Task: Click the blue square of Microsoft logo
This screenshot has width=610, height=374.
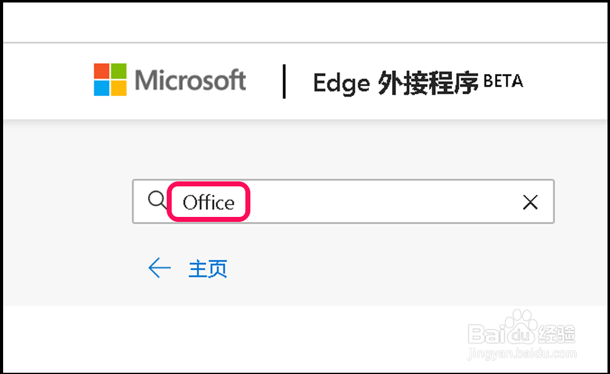Action: (x=102, y=88)
